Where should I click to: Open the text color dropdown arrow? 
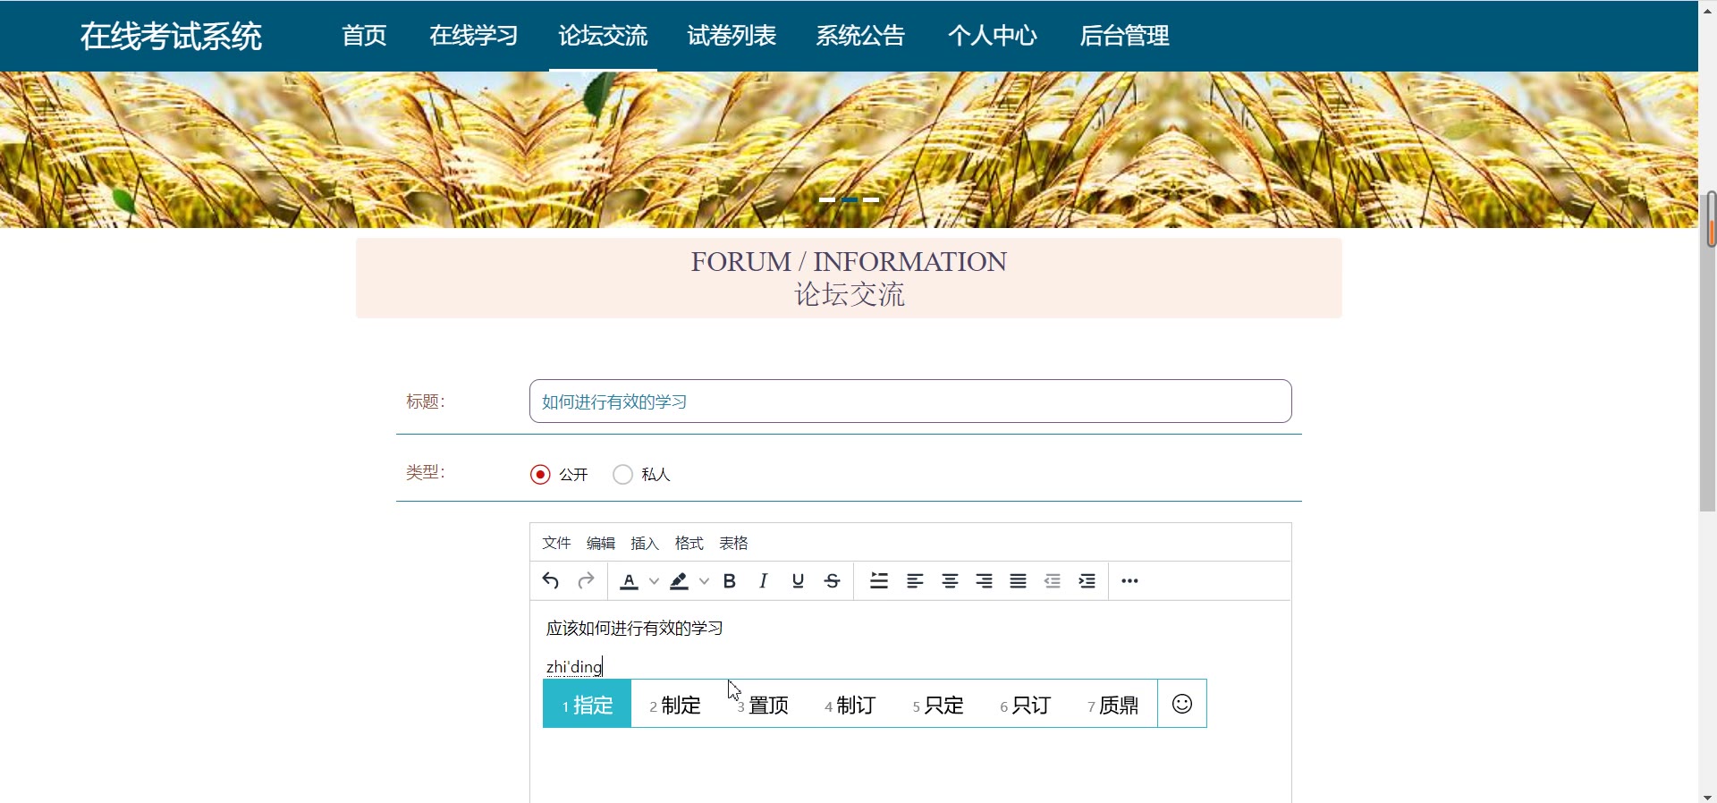[x=654, y=581]
